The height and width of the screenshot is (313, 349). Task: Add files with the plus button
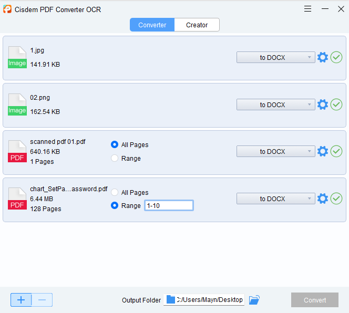[x=21, y=300]
